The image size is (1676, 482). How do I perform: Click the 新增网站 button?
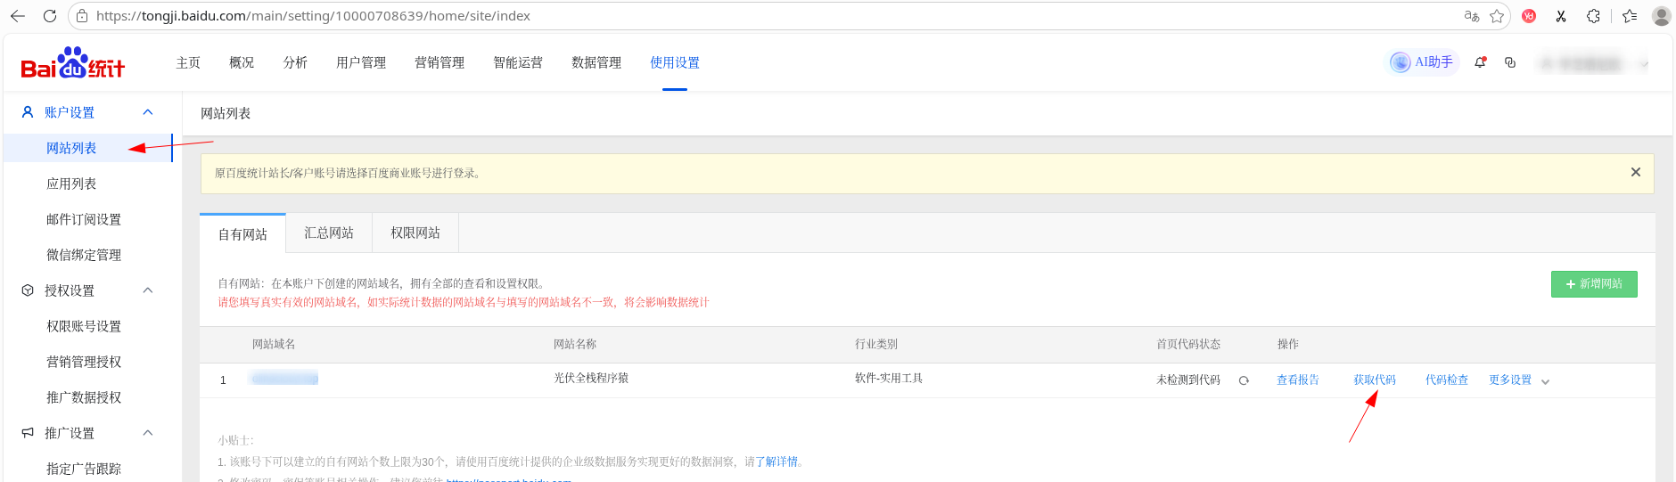1593,283
